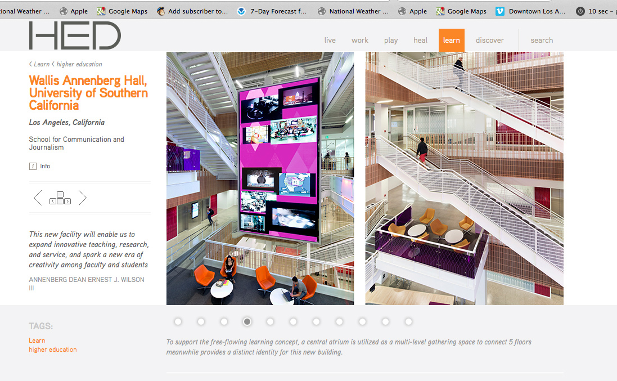Select the eleventh slideshow dot
The height and width of the screenshot is (381, 617).
pos(408,321)
